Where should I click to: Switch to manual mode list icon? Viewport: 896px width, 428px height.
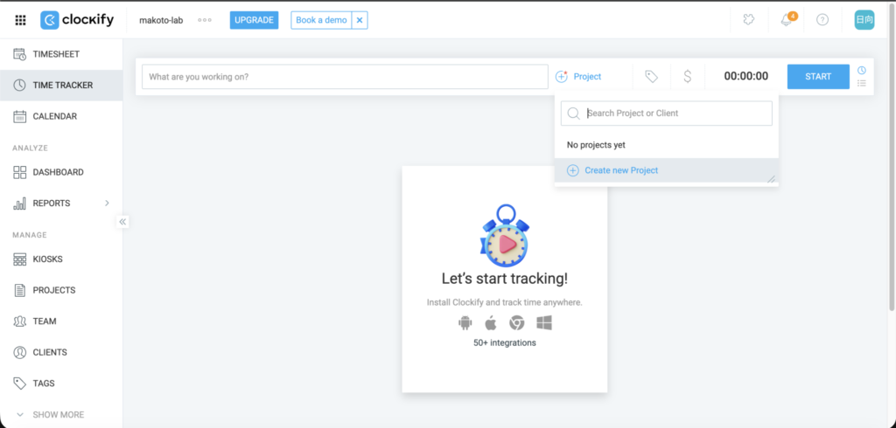pos(862,84)
